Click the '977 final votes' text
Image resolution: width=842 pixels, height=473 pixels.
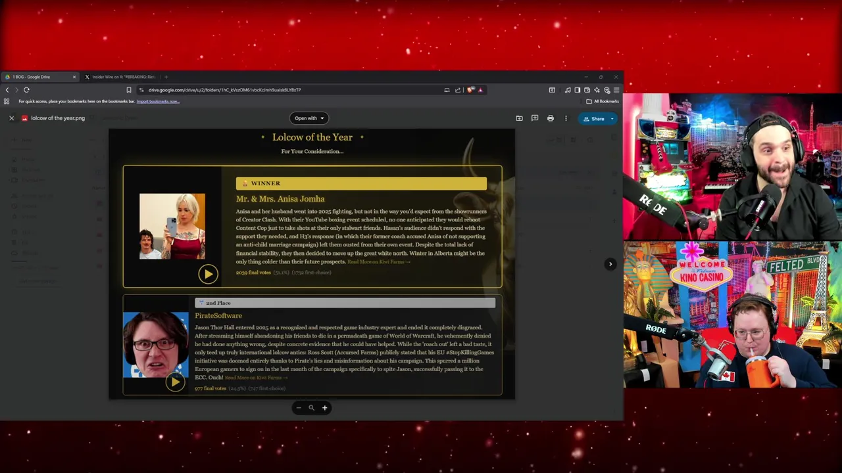(x=210, y=389)
